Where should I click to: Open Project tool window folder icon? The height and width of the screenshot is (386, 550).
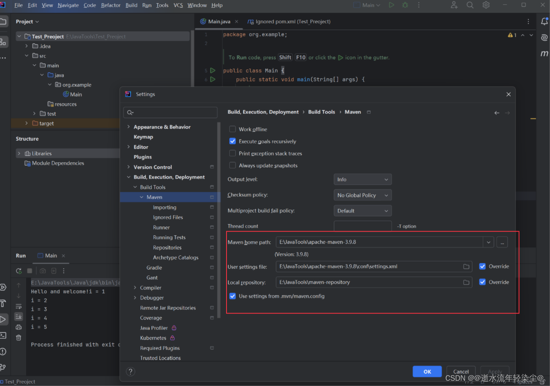coord(3,21)
